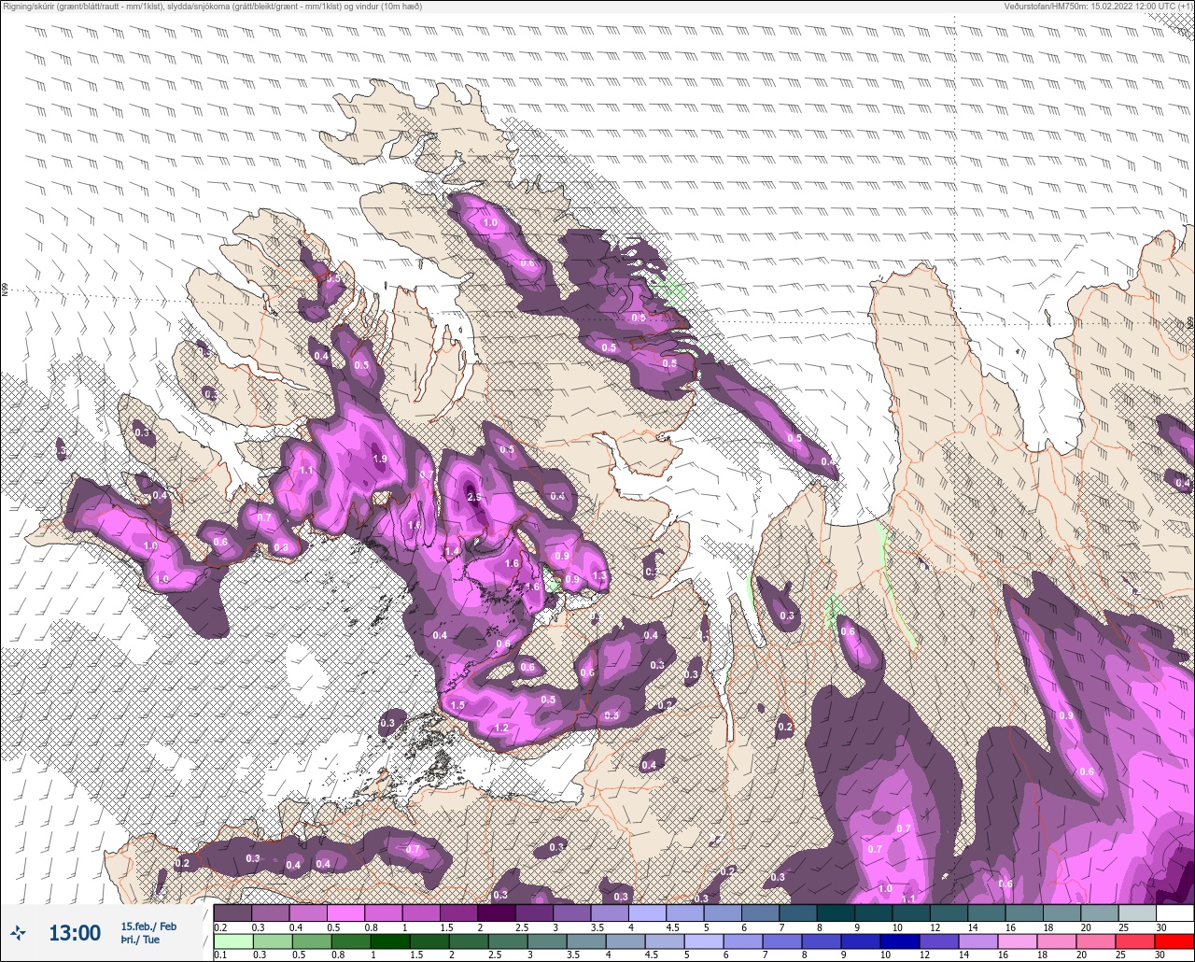Viewport: 1195px width, 962px height.
Task: Pick the darkest purple swatch between 2 and 2.5
Action: point(497,912)
